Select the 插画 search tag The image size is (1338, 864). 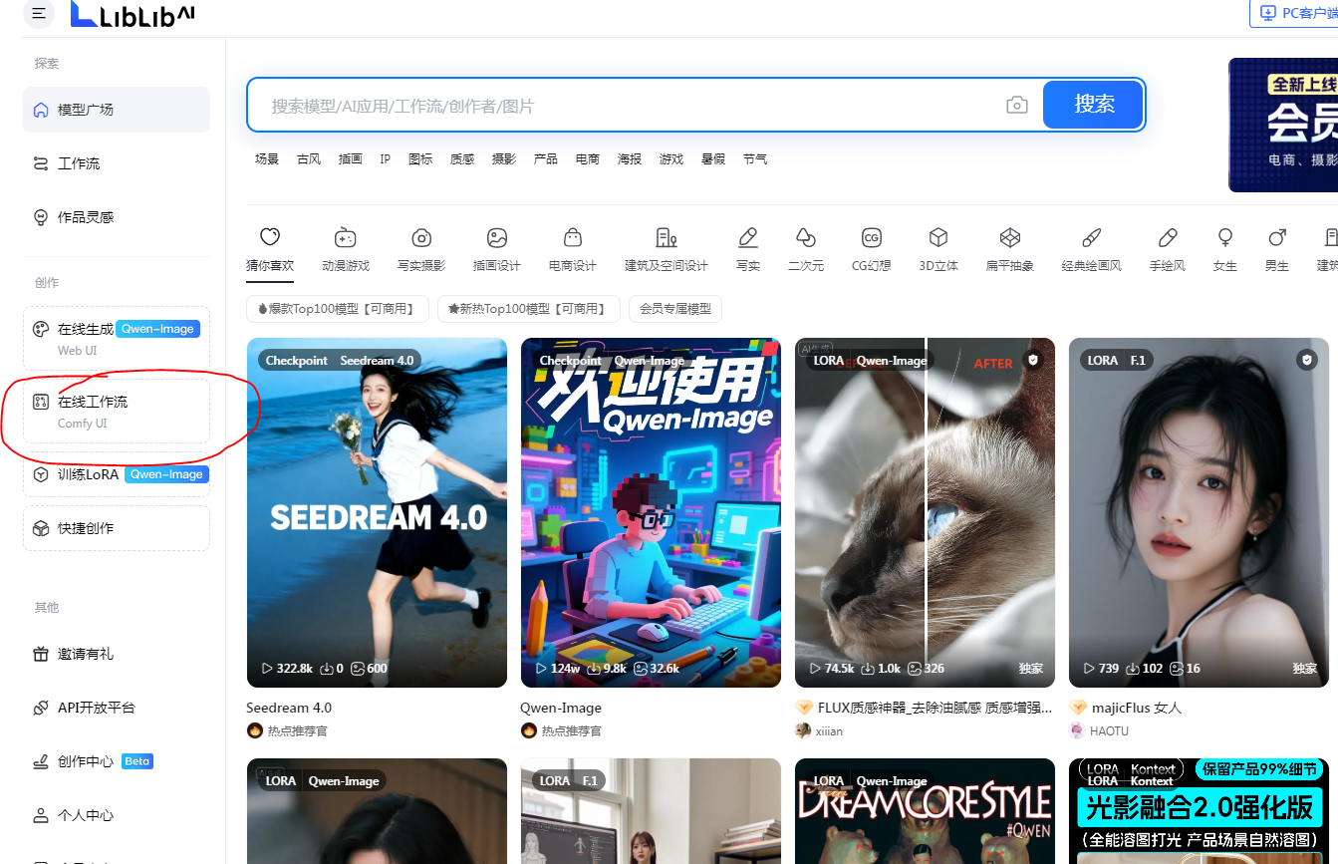[x=351, y=159]
